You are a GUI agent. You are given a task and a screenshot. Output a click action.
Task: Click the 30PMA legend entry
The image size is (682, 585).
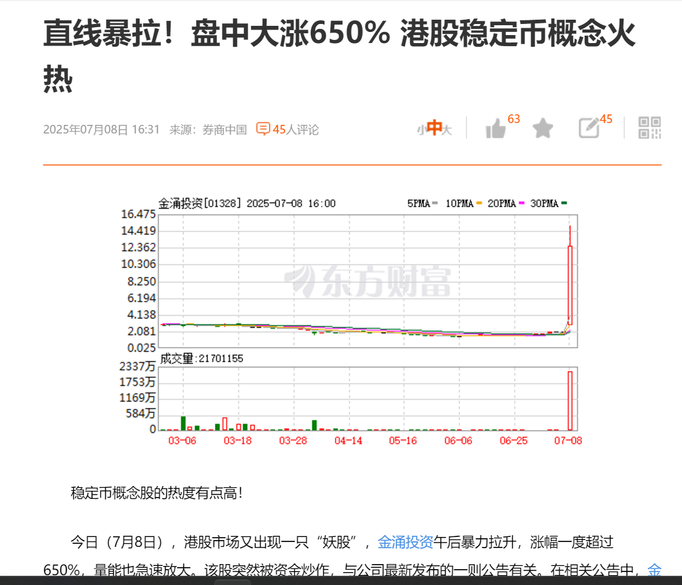coord(548,204)
